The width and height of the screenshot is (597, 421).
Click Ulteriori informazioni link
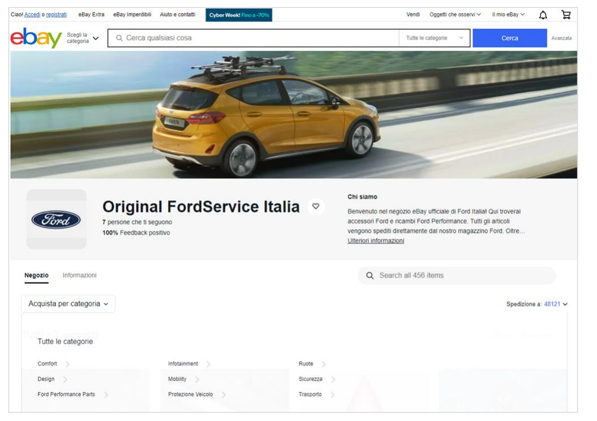pos(376,240)
